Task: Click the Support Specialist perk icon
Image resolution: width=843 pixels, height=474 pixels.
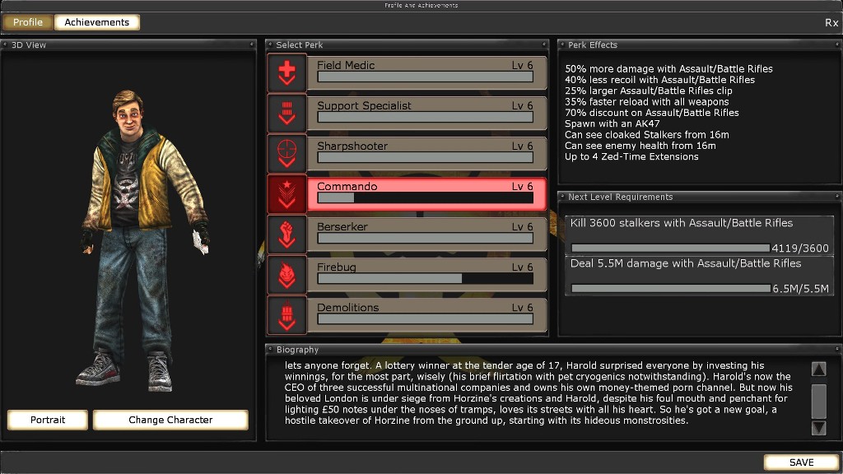Action: [286, 113]
